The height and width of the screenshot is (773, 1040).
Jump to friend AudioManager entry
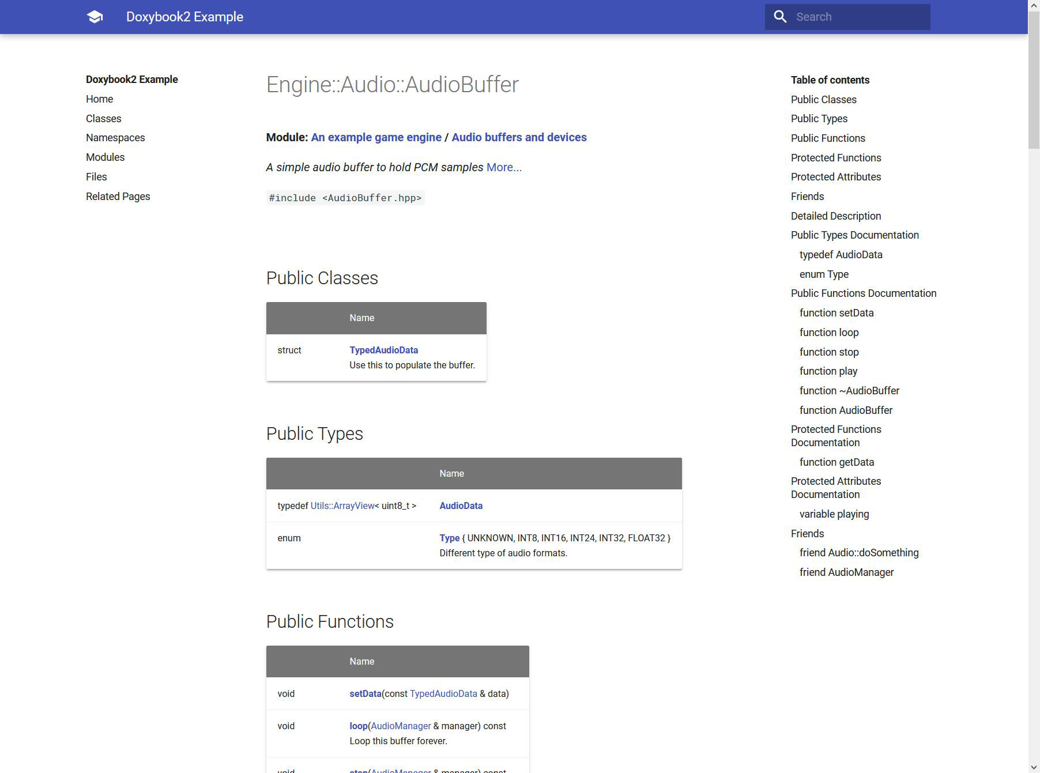(846, 572)
